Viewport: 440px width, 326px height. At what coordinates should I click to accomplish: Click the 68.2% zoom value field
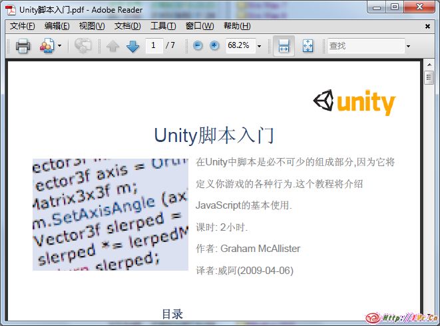pos(238,46)
